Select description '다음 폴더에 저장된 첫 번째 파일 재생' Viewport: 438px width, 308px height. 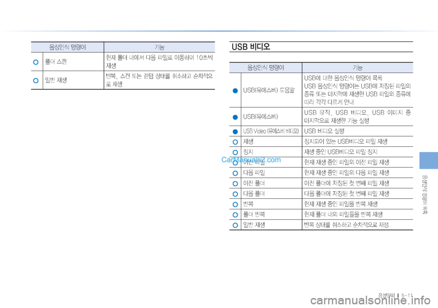[x=346, y=193]
